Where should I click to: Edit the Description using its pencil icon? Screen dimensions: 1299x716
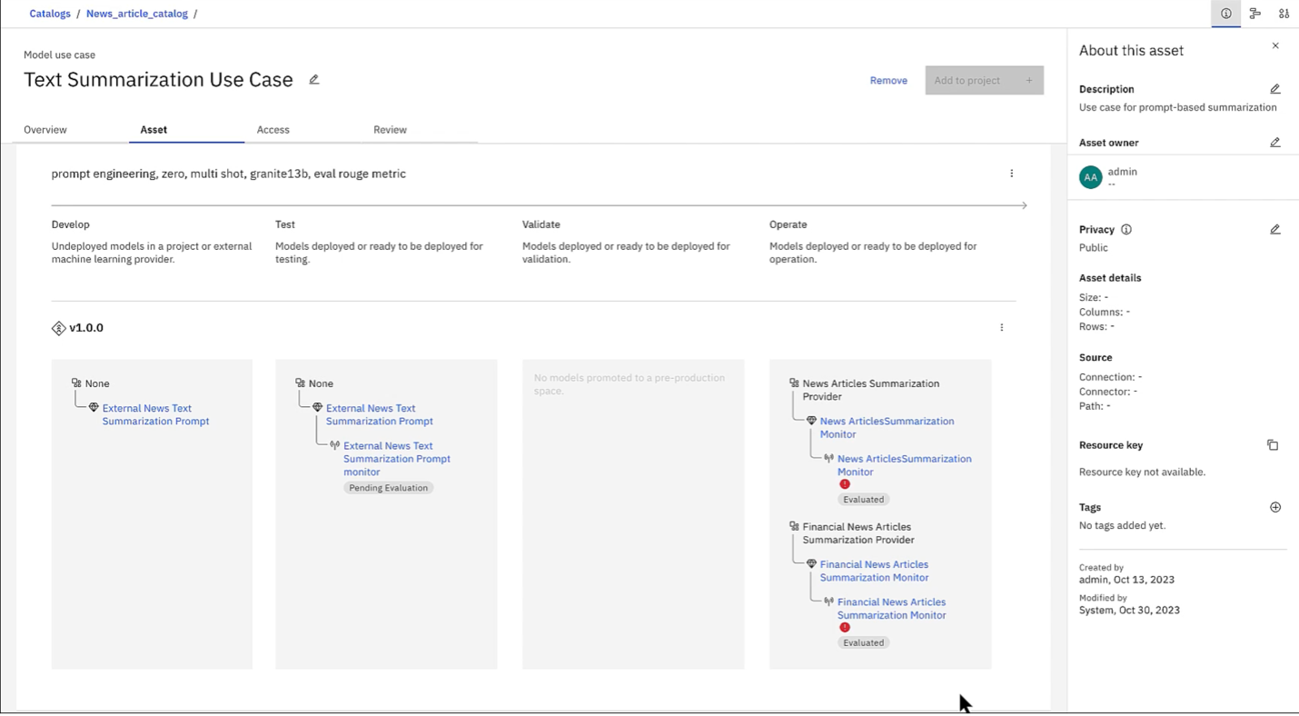(1274, 88)
